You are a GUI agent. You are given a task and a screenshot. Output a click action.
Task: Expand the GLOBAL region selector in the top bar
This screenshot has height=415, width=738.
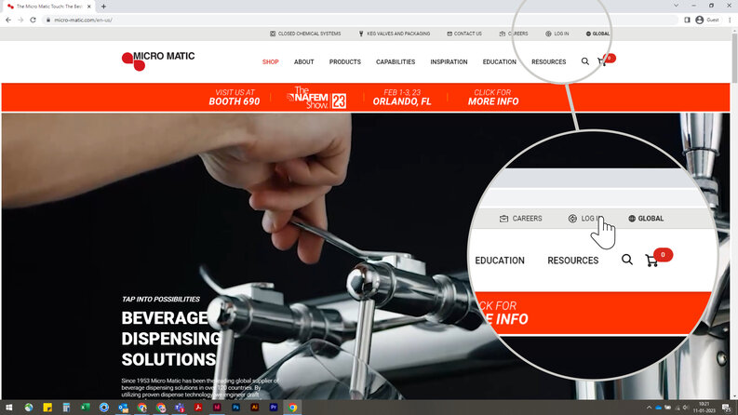[597, 33]
